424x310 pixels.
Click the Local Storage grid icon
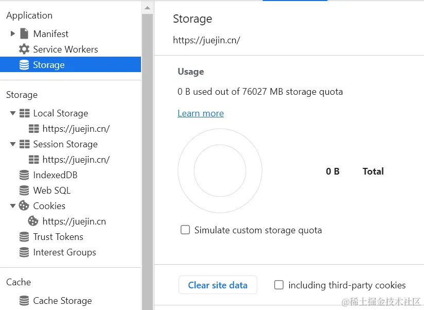click(x=24, y=113)
